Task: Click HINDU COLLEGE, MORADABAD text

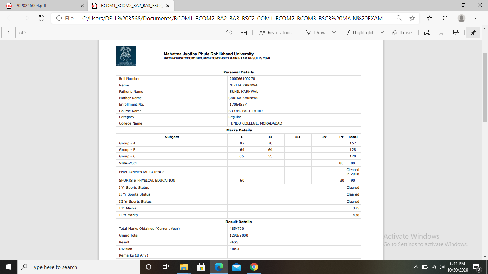Action: click(256, 123)
